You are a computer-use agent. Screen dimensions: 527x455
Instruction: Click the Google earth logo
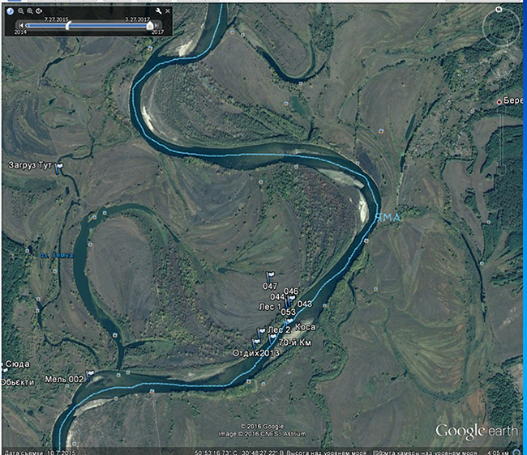(476, 432)
